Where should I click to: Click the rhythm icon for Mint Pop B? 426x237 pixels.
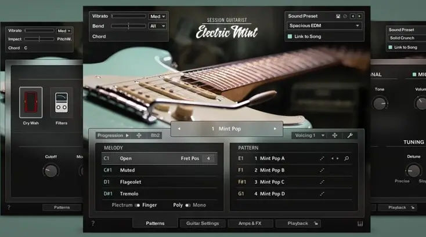click(322, 170)
